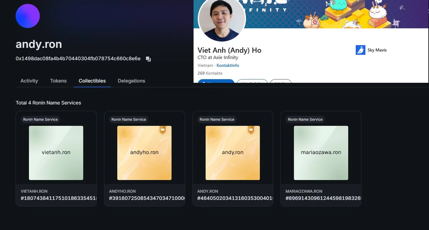
Task: Click the copy icon beside 0x1498dac0 address
Action: [148, 58]
